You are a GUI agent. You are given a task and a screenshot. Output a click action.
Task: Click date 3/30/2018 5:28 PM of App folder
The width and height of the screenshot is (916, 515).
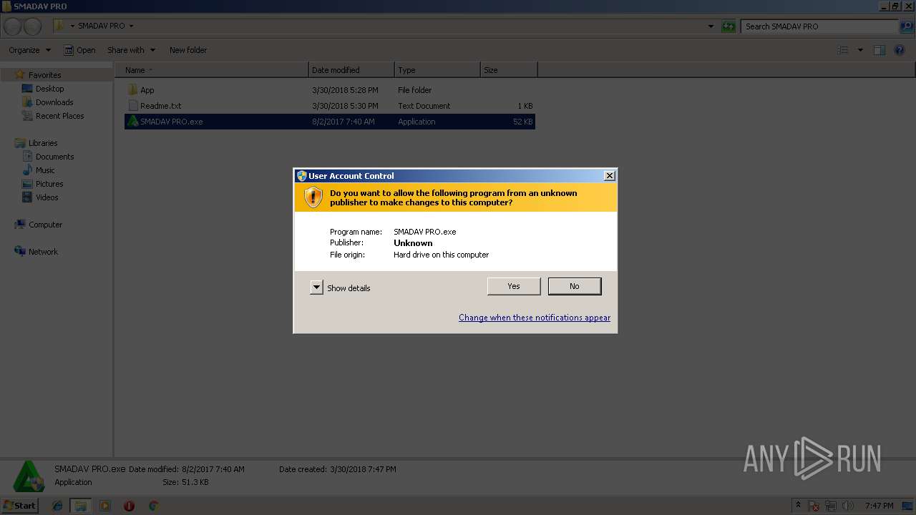pos(345,90)
